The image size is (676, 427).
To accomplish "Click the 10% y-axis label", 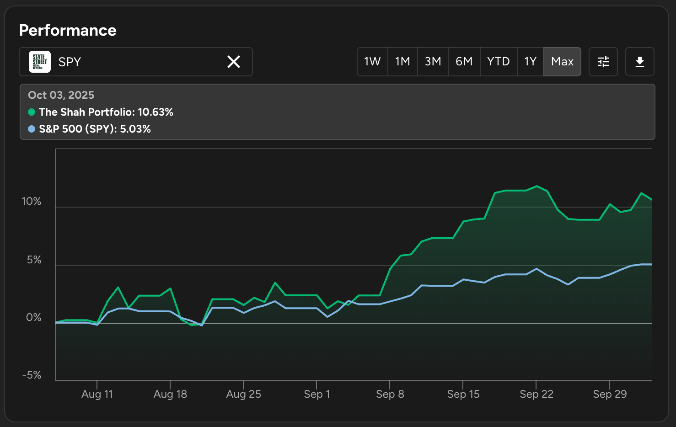I will [31, 201].
